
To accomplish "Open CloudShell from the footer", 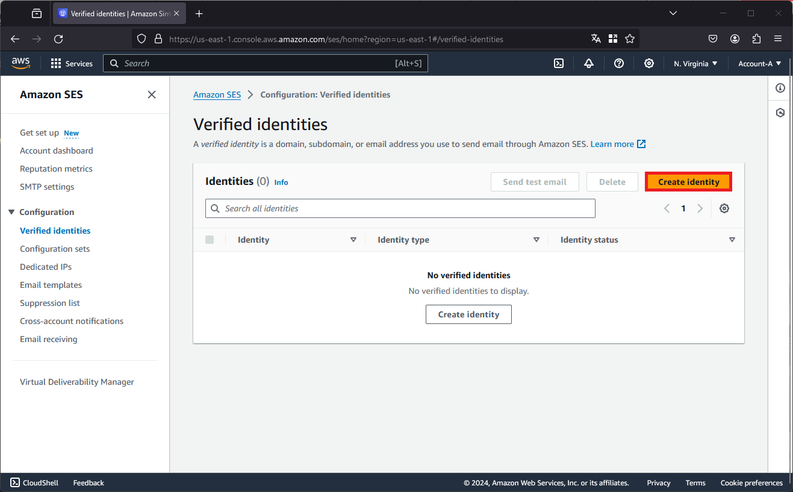I will click(34, 482).
